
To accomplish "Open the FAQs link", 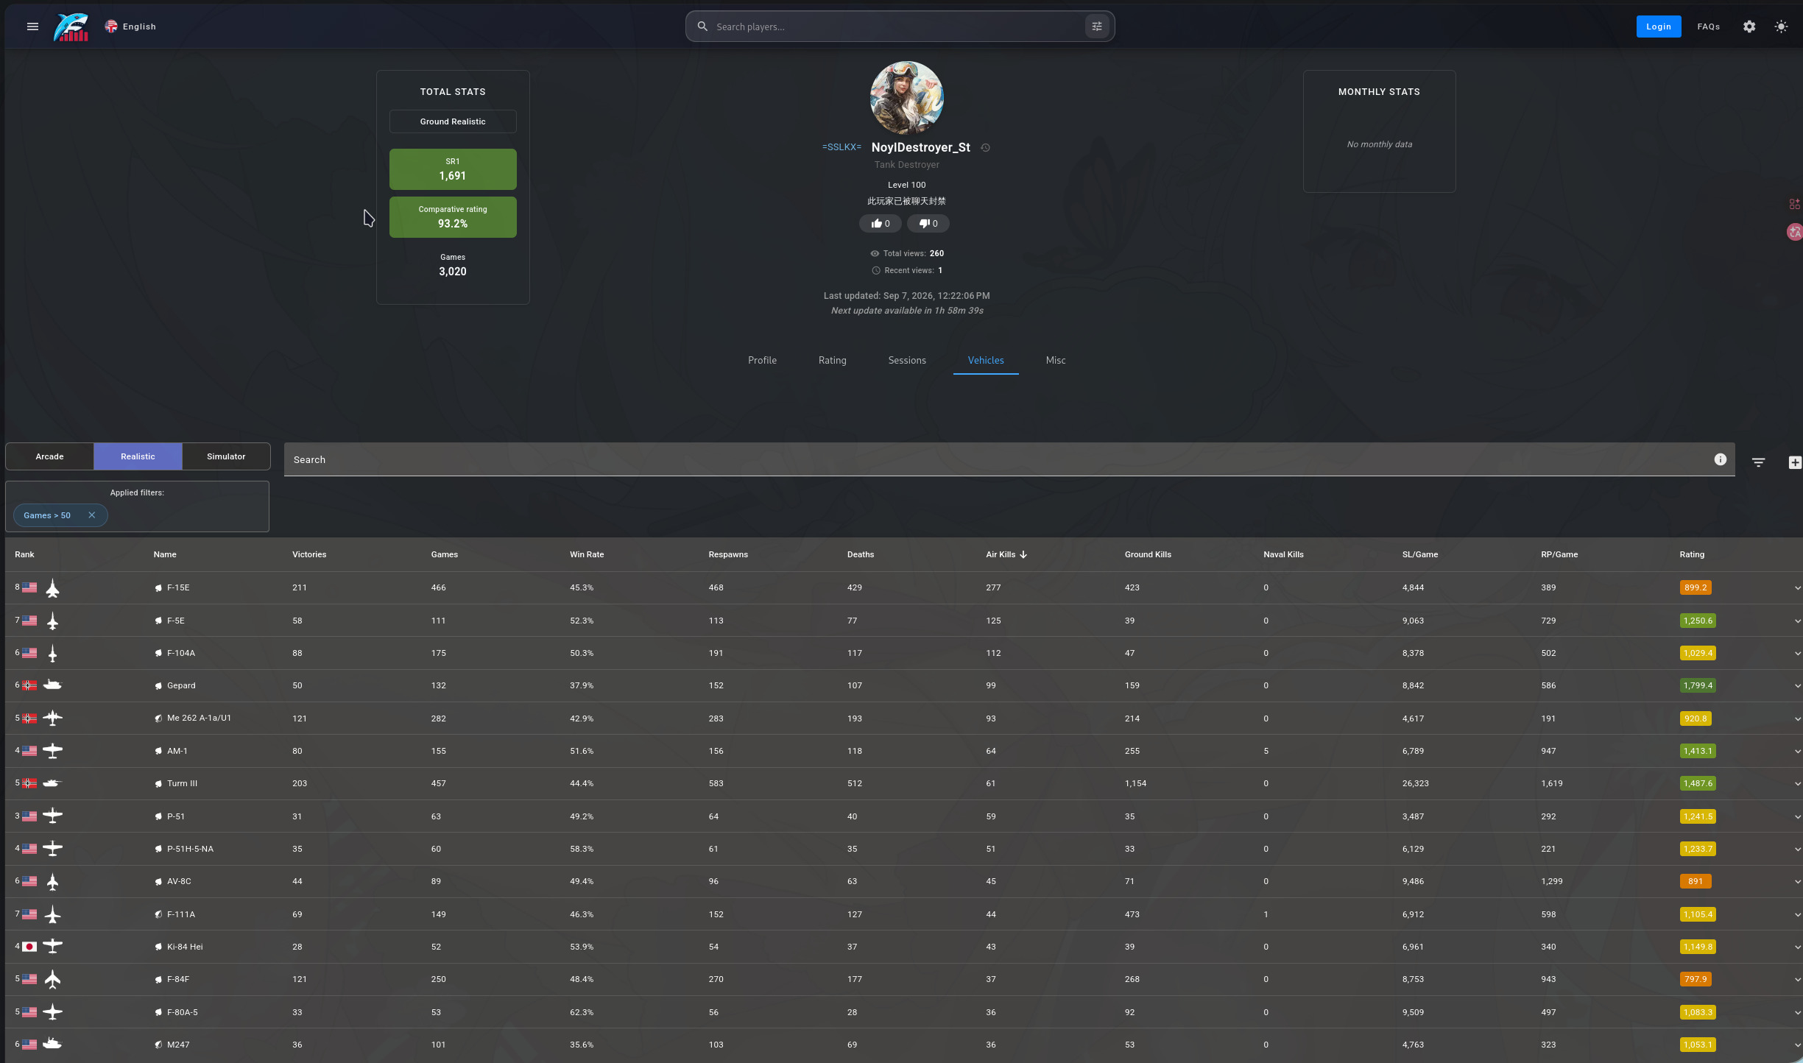I will (x=1709, y=27).
